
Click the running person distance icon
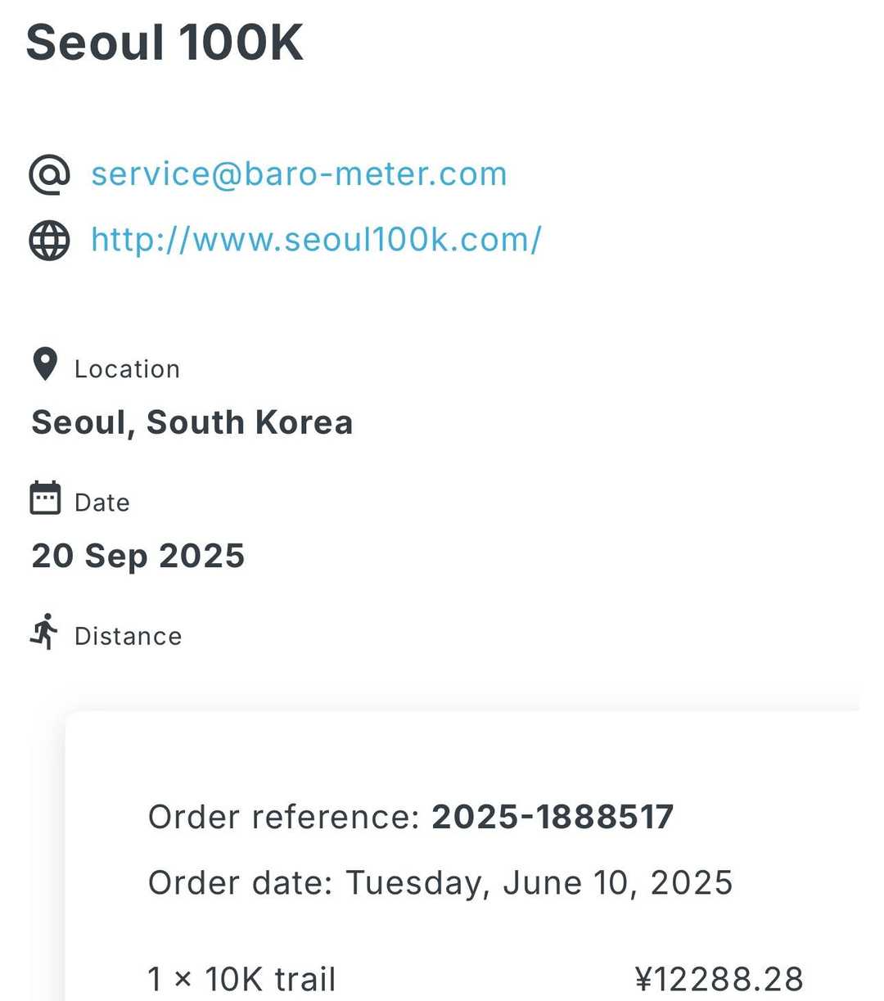point(45,632)
